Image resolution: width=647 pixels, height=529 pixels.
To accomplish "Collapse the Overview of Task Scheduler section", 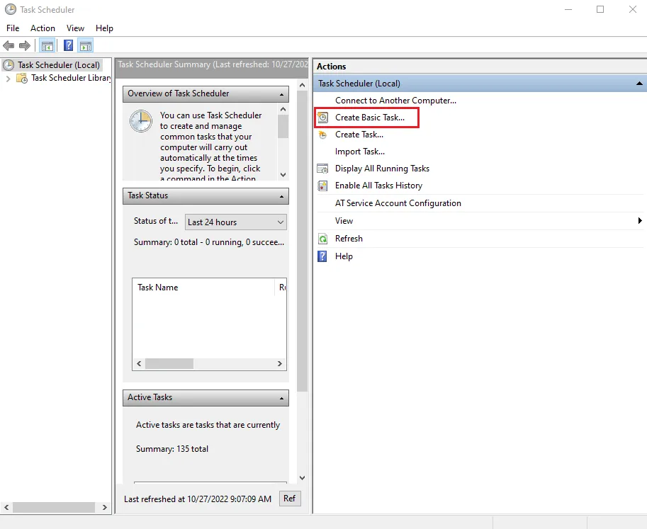I will [282, 94].
